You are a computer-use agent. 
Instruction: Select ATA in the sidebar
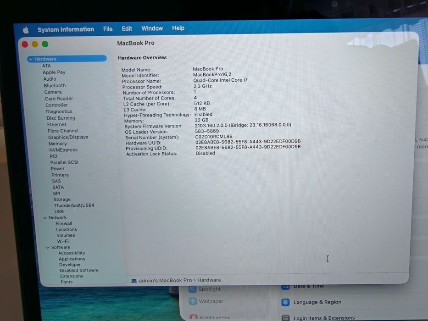point(46,66)
